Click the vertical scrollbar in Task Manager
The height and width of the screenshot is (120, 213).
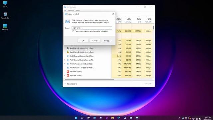pyautogui.click(x=154, y=28)
